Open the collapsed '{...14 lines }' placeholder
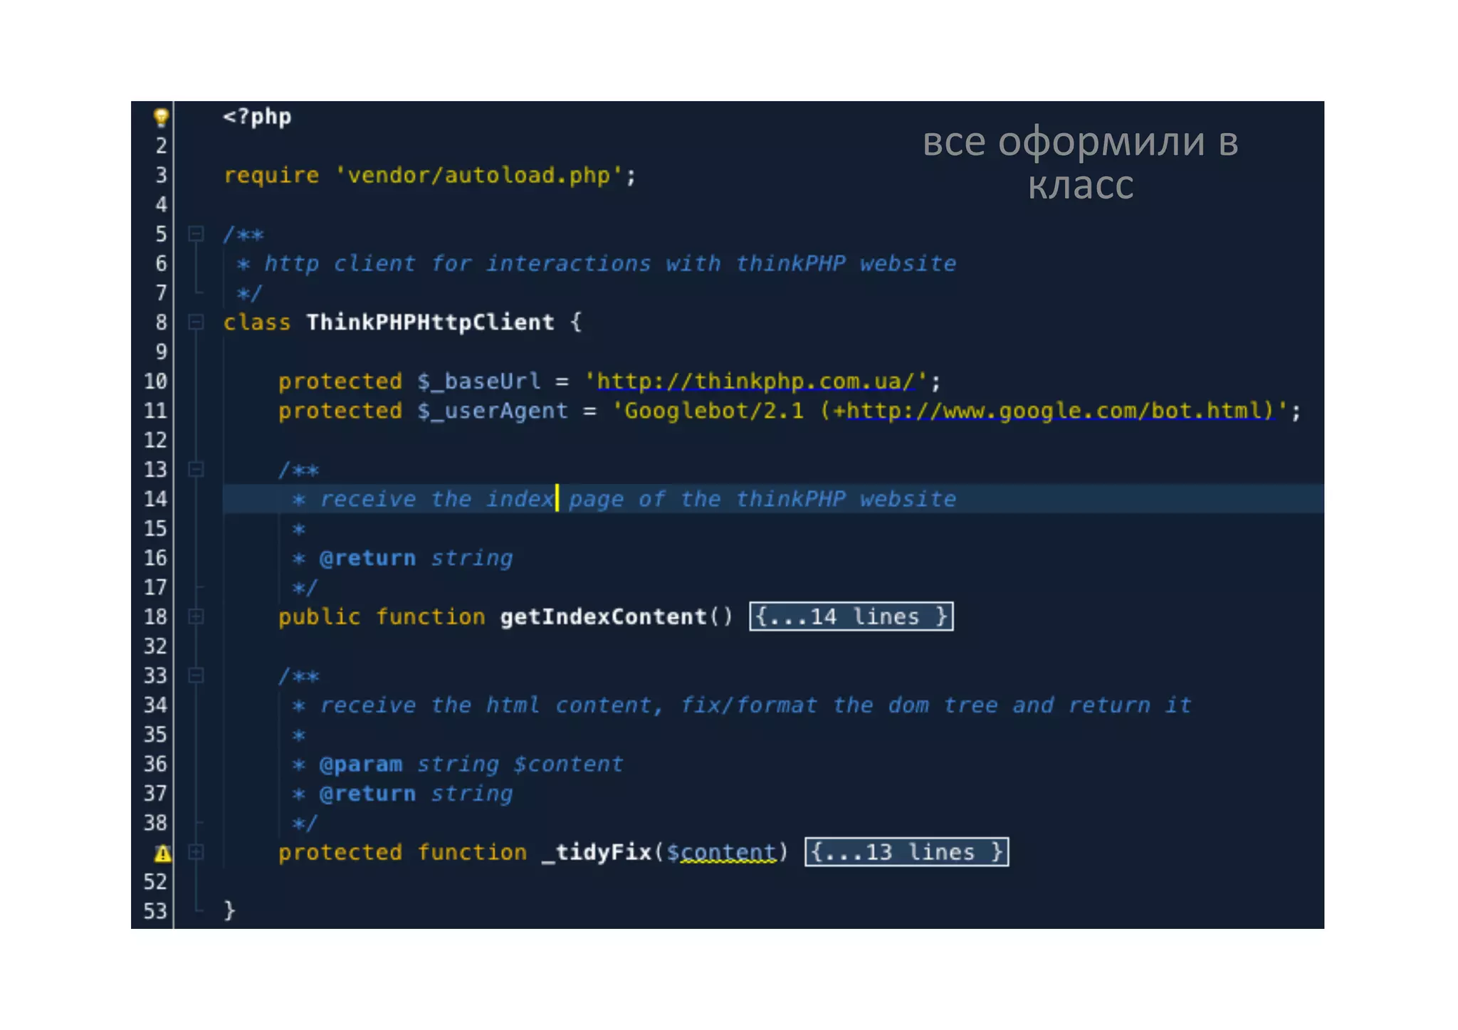The width and height of the screenshot is (1458, 1030). [851, 616]
